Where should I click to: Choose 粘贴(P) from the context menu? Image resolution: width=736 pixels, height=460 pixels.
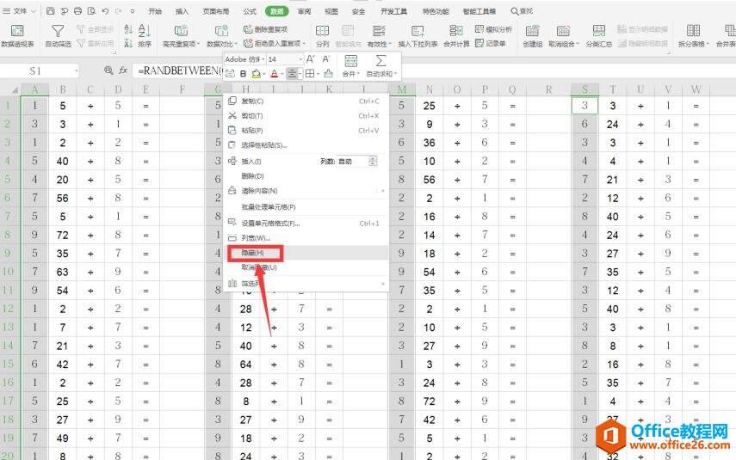[306, 131]
